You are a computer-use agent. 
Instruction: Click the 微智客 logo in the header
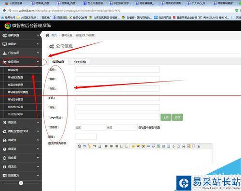[8, 26]
